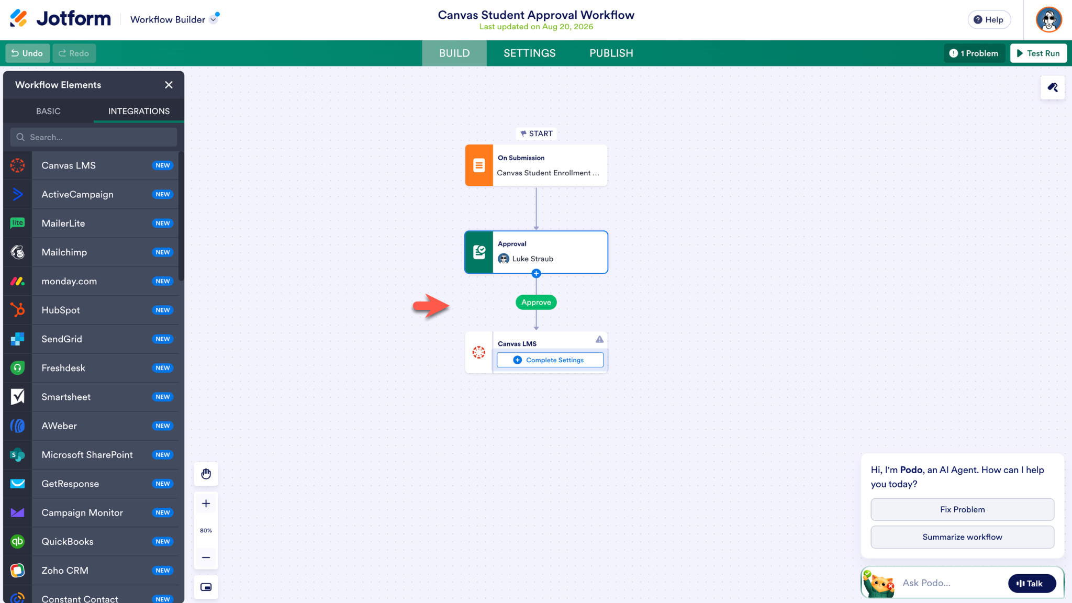This screenshot has width=1072, height=603.
Task: Open the SETTINGS tab
Action: point(530,53)
